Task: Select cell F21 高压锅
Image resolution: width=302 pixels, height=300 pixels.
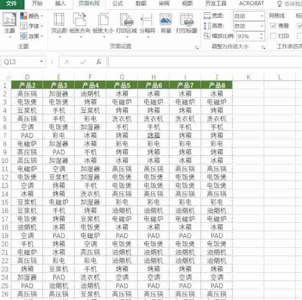Action: (x=90, y=252)
